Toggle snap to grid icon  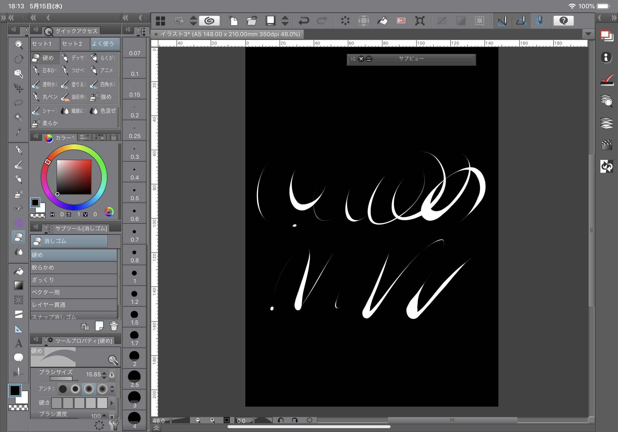point(540,21)
